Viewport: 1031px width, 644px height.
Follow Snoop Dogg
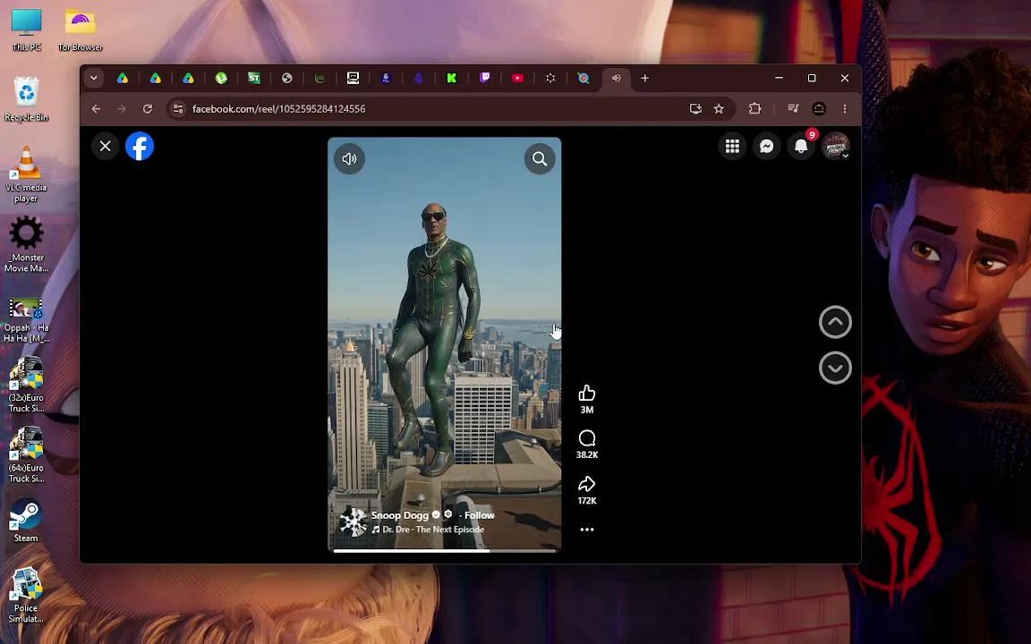pyautogui.click(x=480, y=515)
